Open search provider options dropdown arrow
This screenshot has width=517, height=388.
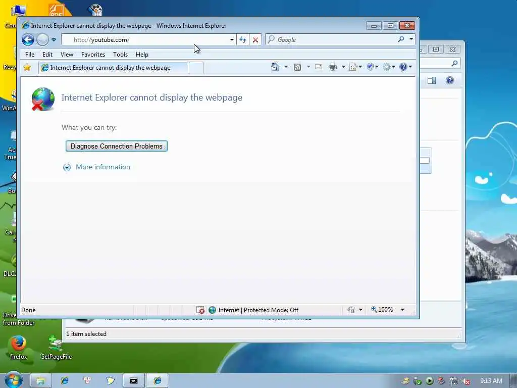[x=411, y=39]
